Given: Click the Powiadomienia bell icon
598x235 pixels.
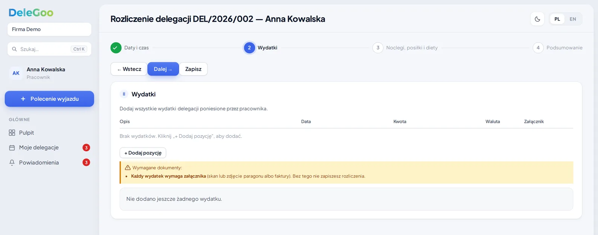Looking at the screenshot, I should point(12,163).
